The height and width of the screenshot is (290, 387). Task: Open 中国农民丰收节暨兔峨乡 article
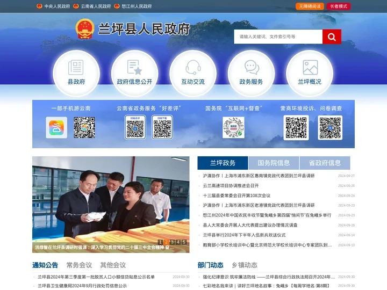(x=267, y=215)
